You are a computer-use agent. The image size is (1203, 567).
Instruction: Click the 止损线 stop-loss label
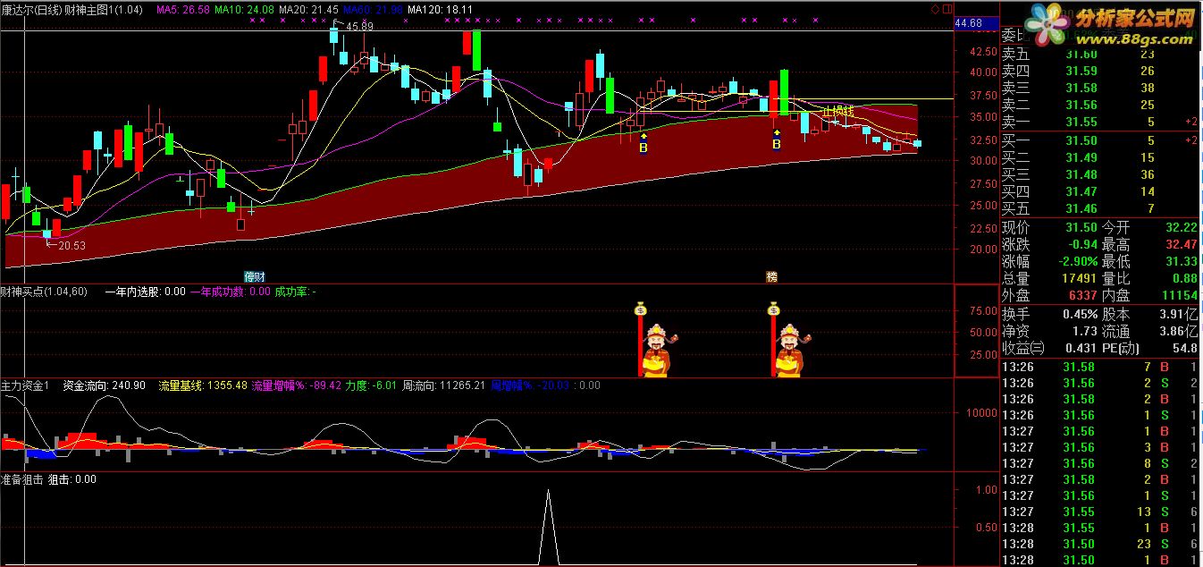click(838, 112)
